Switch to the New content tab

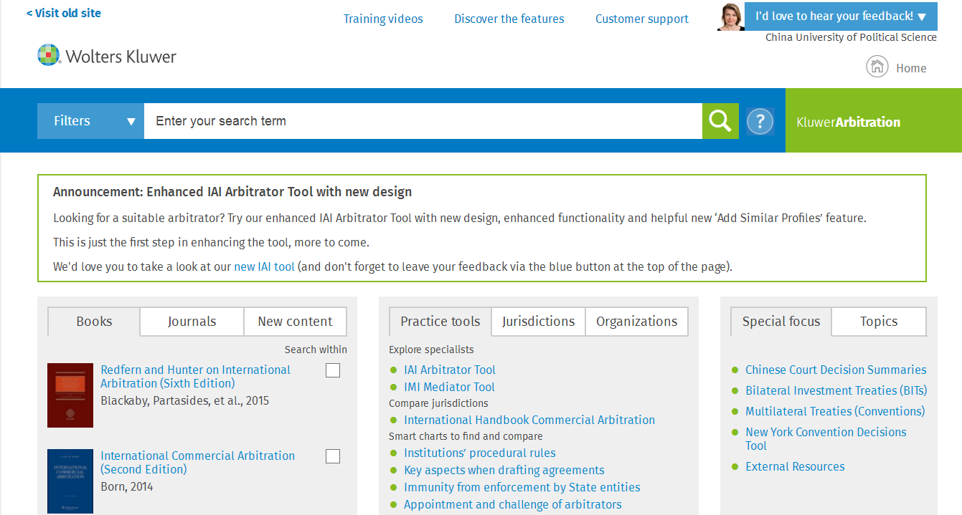click(296, 322)
